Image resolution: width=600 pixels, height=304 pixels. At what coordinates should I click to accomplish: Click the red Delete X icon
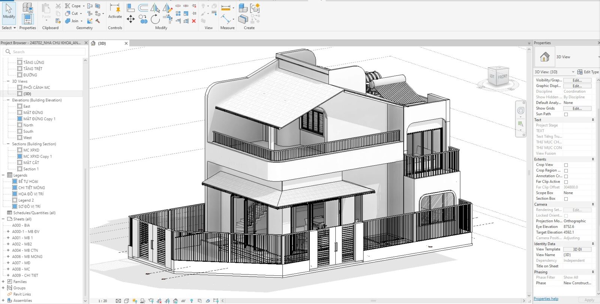coord(194,21)
